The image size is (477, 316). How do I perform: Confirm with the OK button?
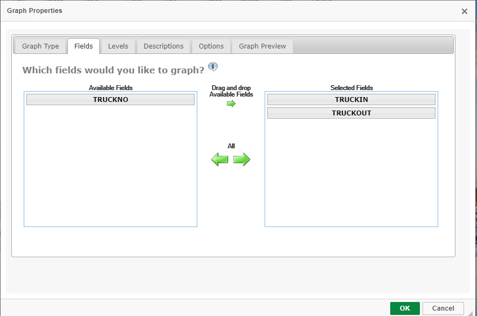[x=405, y=308]
